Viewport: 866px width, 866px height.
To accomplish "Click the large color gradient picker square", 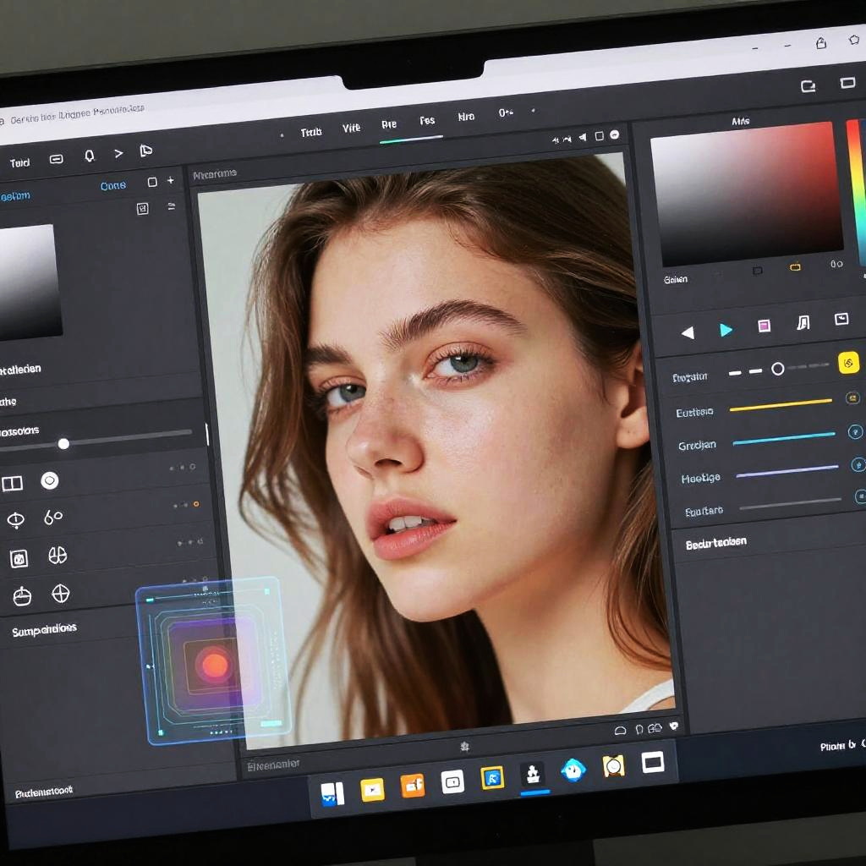I will click(x=746, y=195).
